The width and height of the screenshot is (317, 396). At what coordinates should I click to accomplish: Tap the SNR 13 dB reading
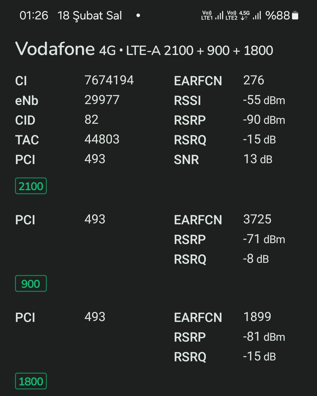pos(258,159)
